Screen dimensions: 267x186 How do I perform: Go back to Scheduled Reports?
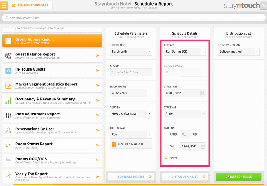[31, 6]
